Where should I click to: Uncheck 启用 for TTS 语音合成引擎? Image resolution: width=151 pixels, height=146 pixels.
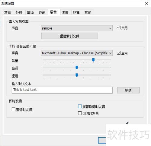pyautogui.click(x=119, y=53)
